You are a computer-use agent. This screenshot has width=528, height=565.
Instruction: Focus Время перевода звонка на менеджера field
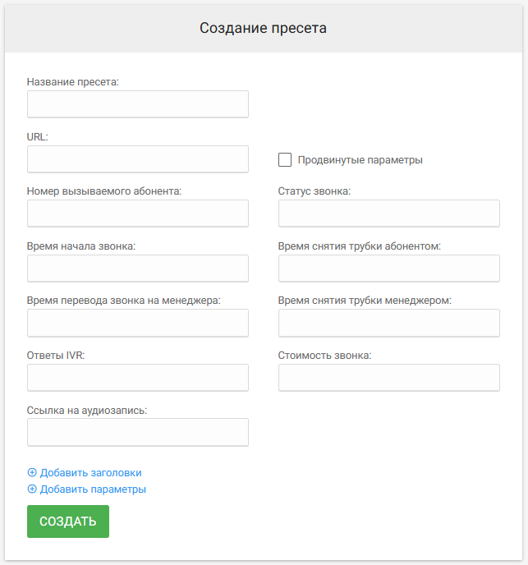(x=138, y=323)
